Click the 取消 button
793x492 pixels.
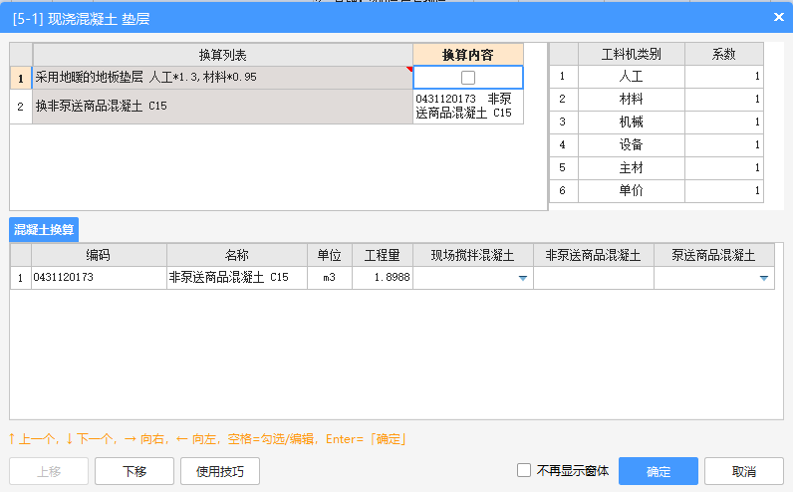pos(744,471)
